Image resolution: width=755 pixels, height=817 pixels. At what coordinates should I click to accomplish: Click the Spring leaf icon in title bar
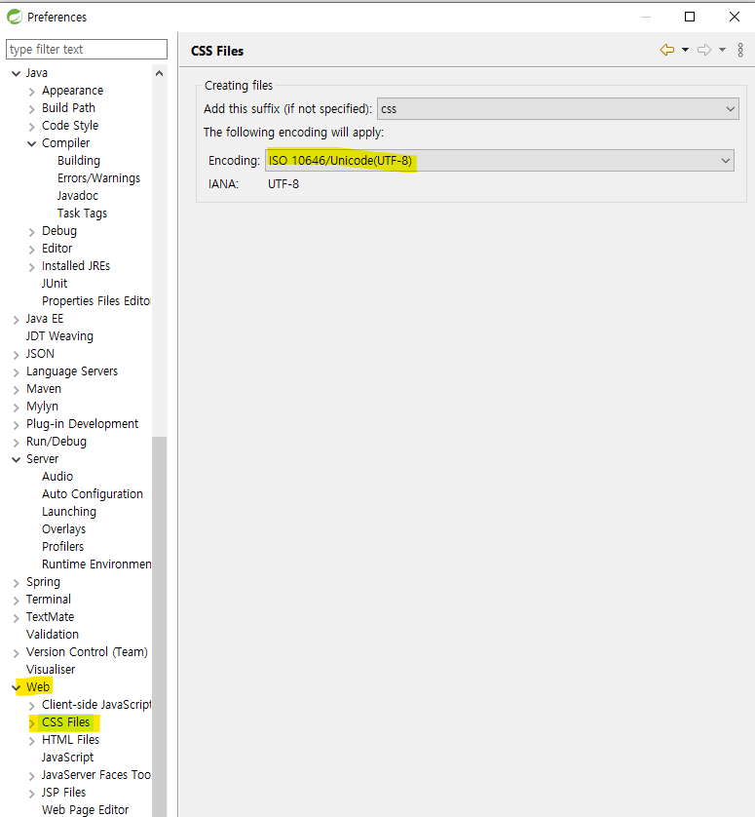(14, 17)
